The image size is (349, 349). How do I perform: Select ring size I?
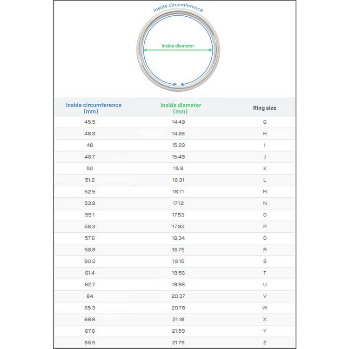pyautogui.click(x=265, y=145)
